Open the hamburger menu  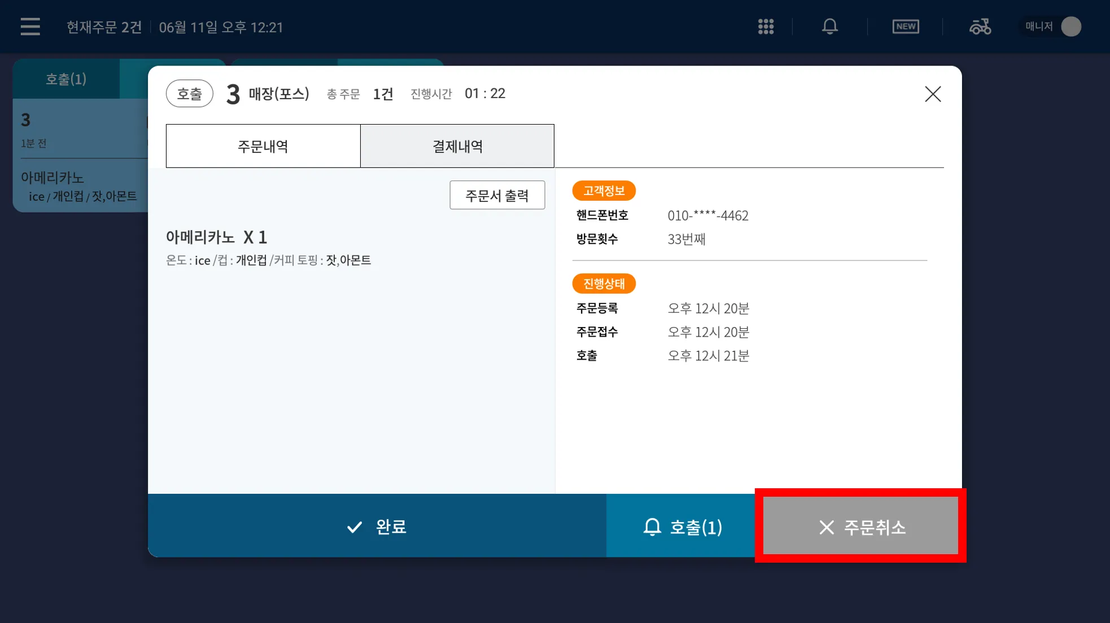(x=30, y=26)
